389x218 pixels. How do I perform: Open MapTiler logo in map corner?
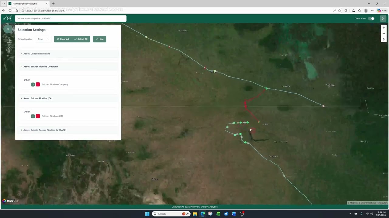pos(11,201)
